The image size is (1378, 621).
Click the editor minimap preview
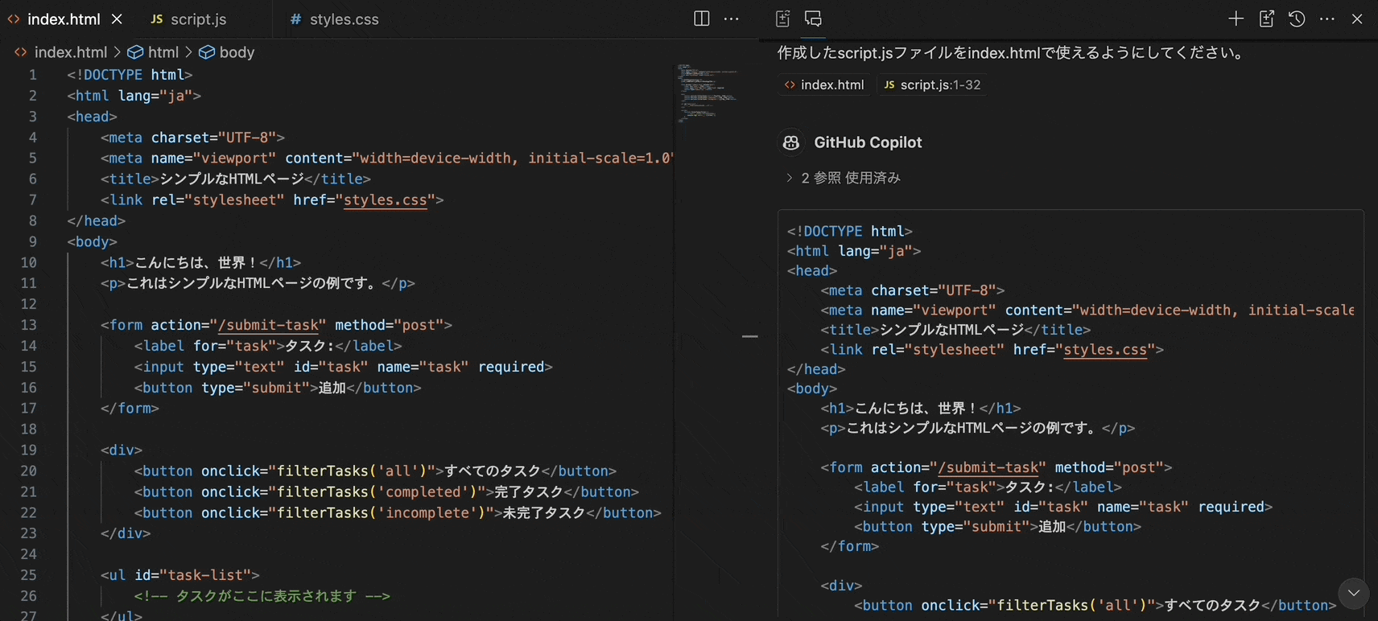(708, 93)
